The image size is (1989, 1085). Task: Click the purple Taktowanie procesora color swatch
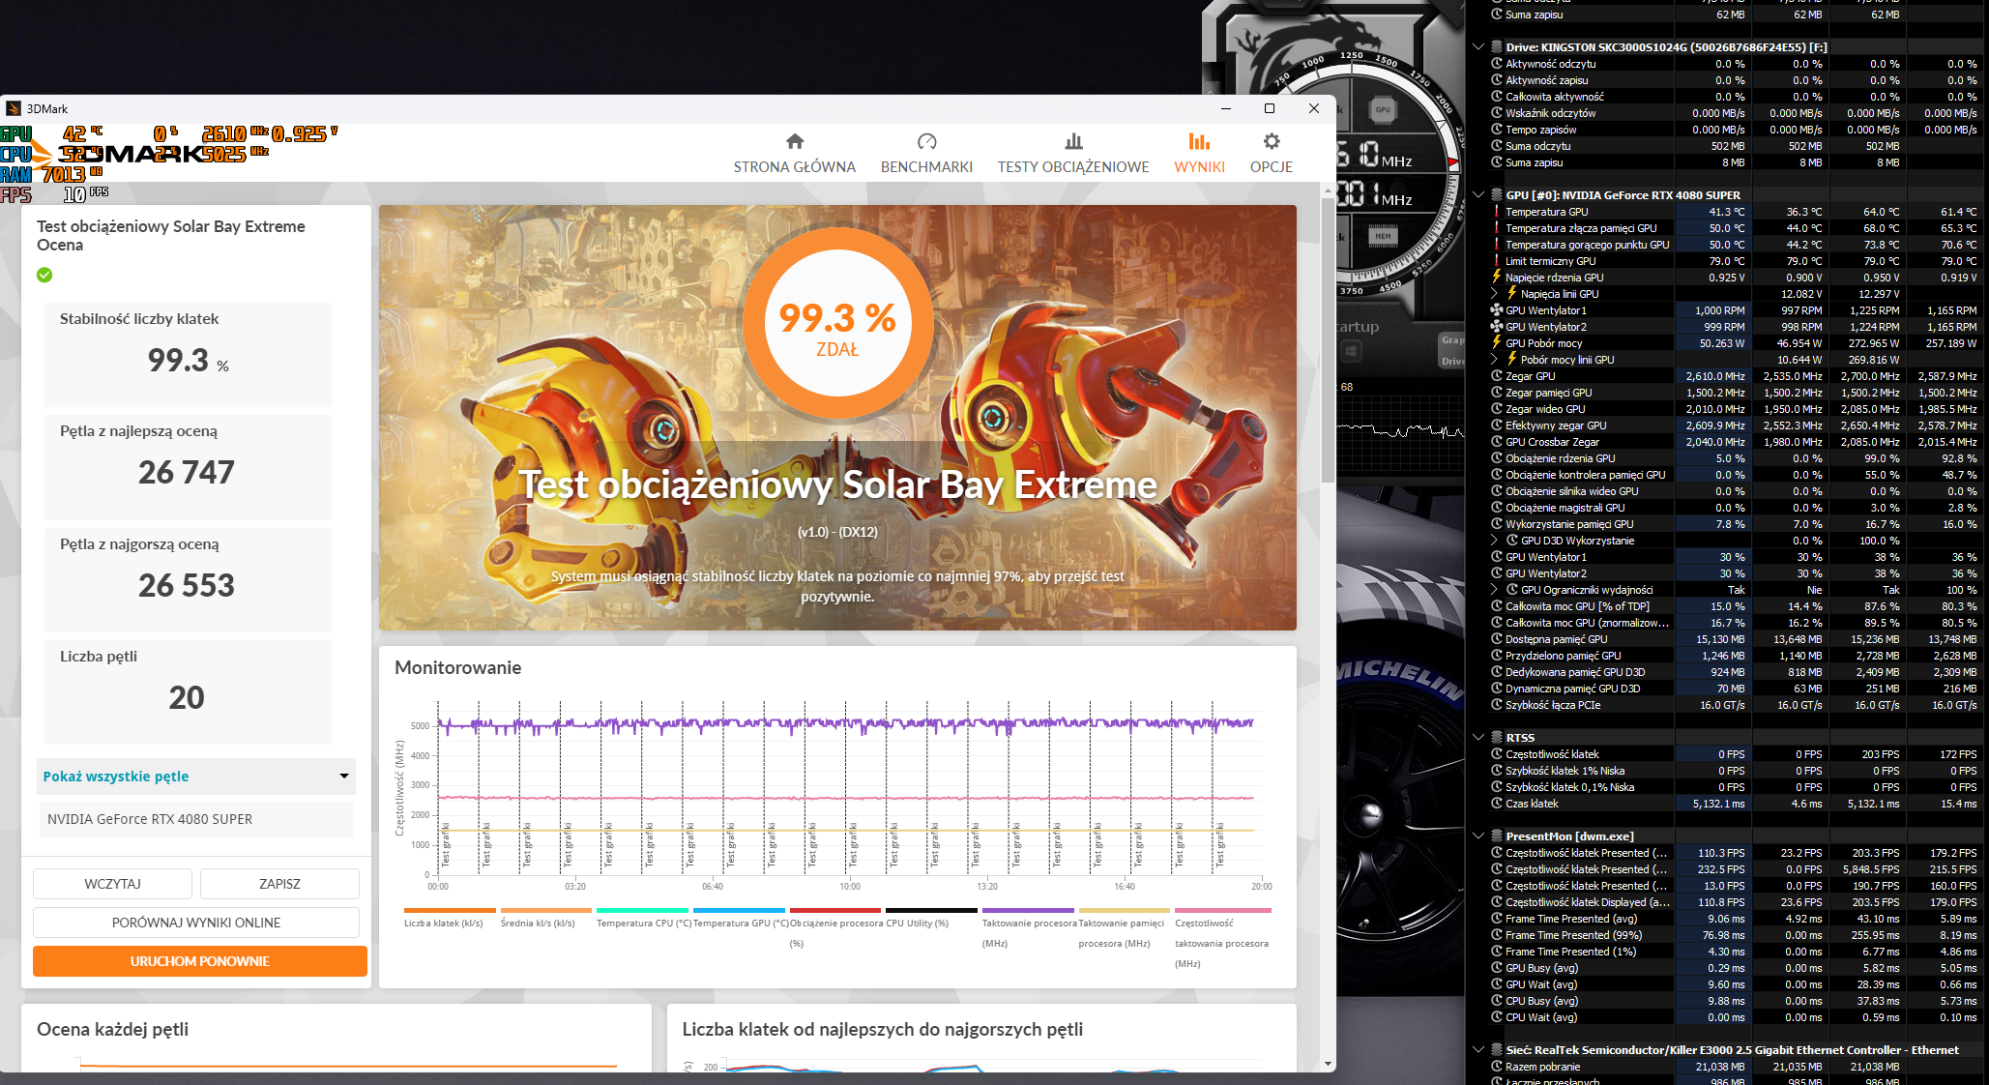click(x=1028, y=911)
